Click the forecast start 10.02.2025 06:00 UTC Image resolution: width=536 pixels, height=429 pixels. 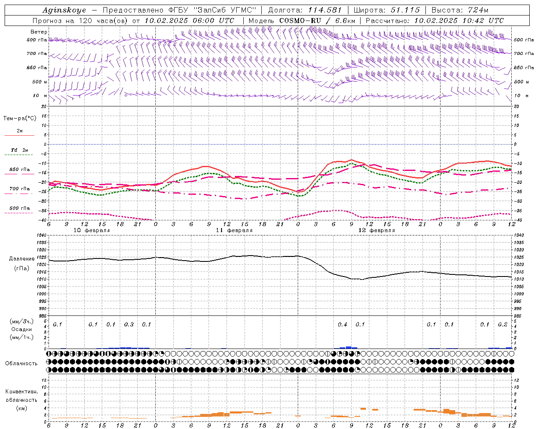pos(189,21)
